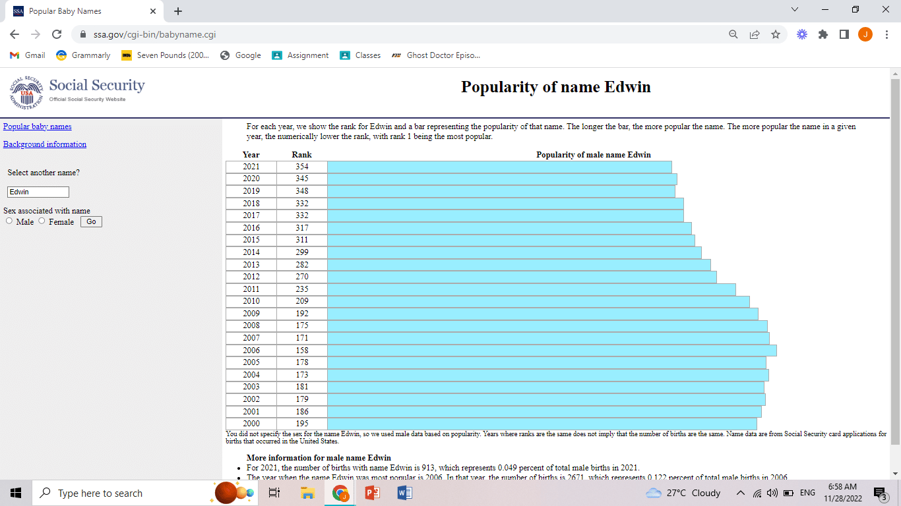This screenshot has width=901, height=506.
Task: Open a new browser tab
Action: [178, 11]
